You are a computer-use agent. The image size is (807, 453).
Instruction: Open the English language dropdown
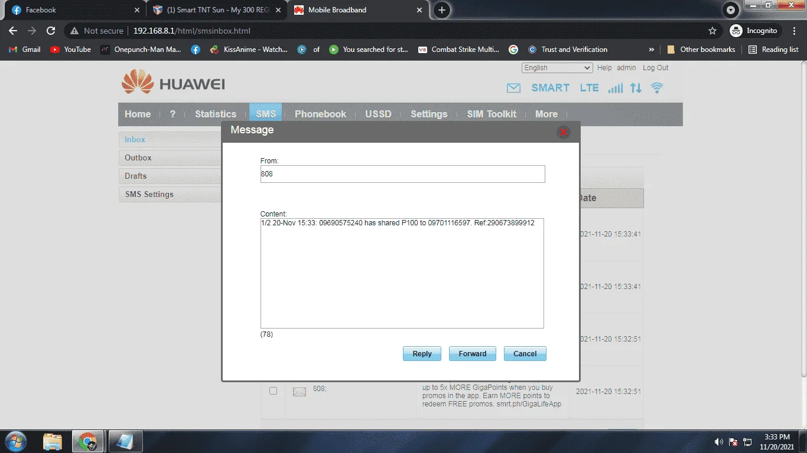click(557, 68)
